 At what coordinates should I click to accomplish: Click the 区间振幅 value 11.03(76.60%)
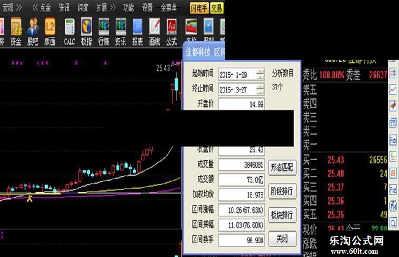click(x=241, y=225)
